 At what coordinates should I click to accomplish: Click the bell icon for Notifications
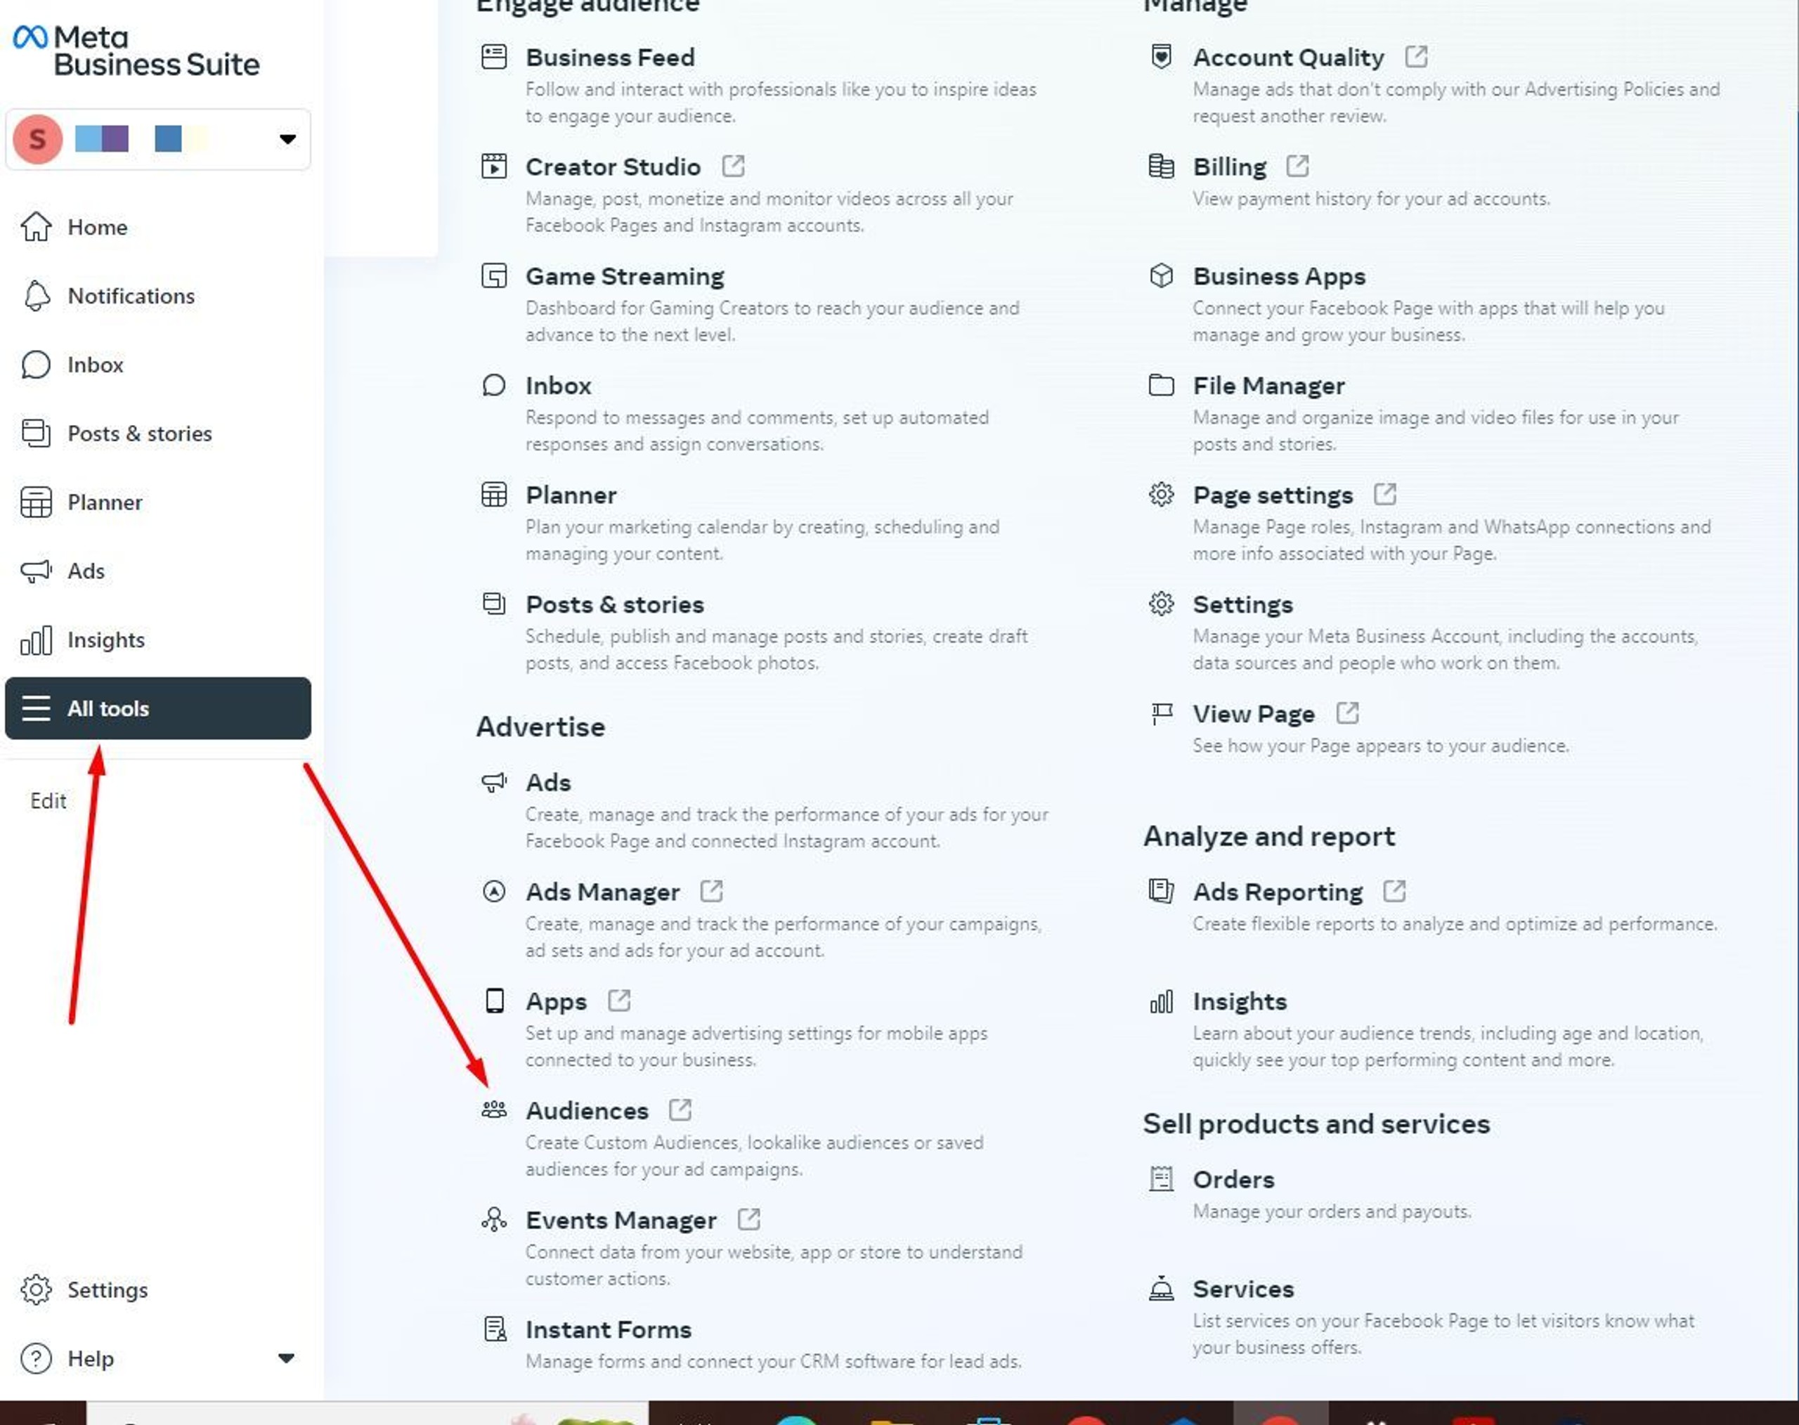[36, 295]
